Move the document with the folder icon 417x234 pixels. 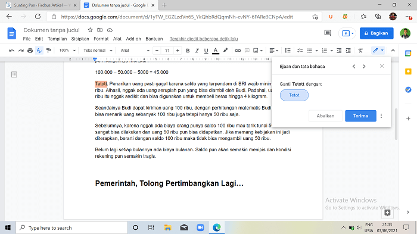99,30
